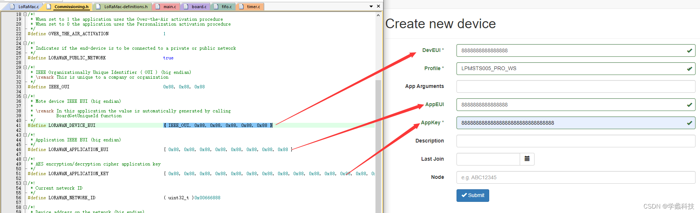
Task: Collapse the Mote device comment at line 35
Action: click(25, 96)
